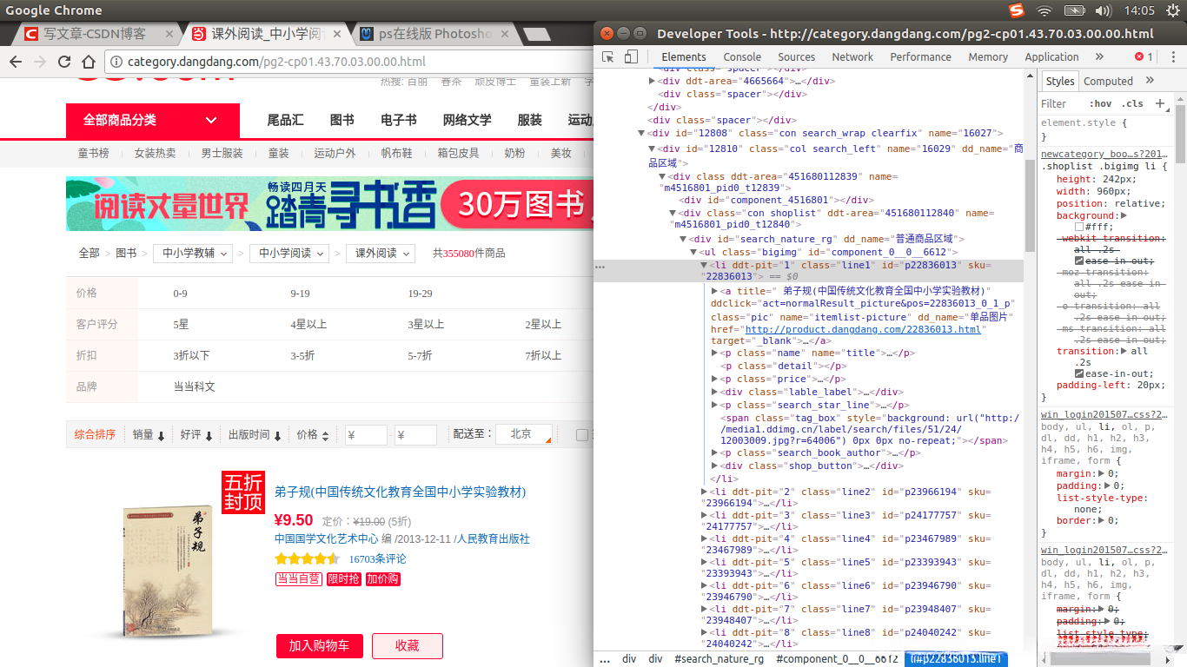This screenshot has width=1187, height=667.
Task: Toggle the .cls class editor
Action: click(1133, 104)
